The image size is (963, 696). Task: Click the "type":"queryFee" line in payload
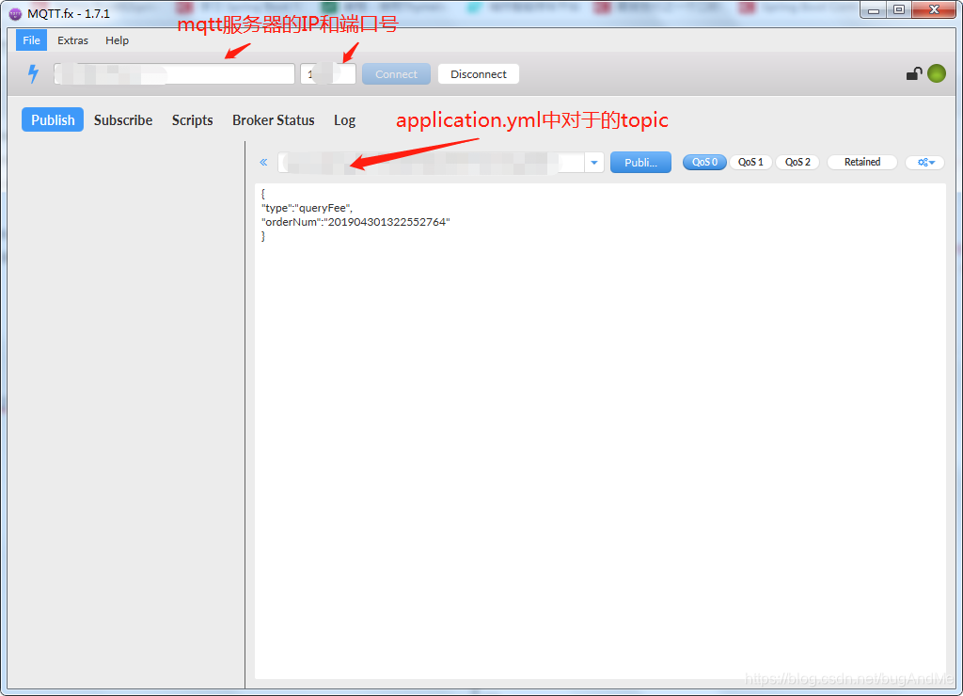tap(308, 208)
